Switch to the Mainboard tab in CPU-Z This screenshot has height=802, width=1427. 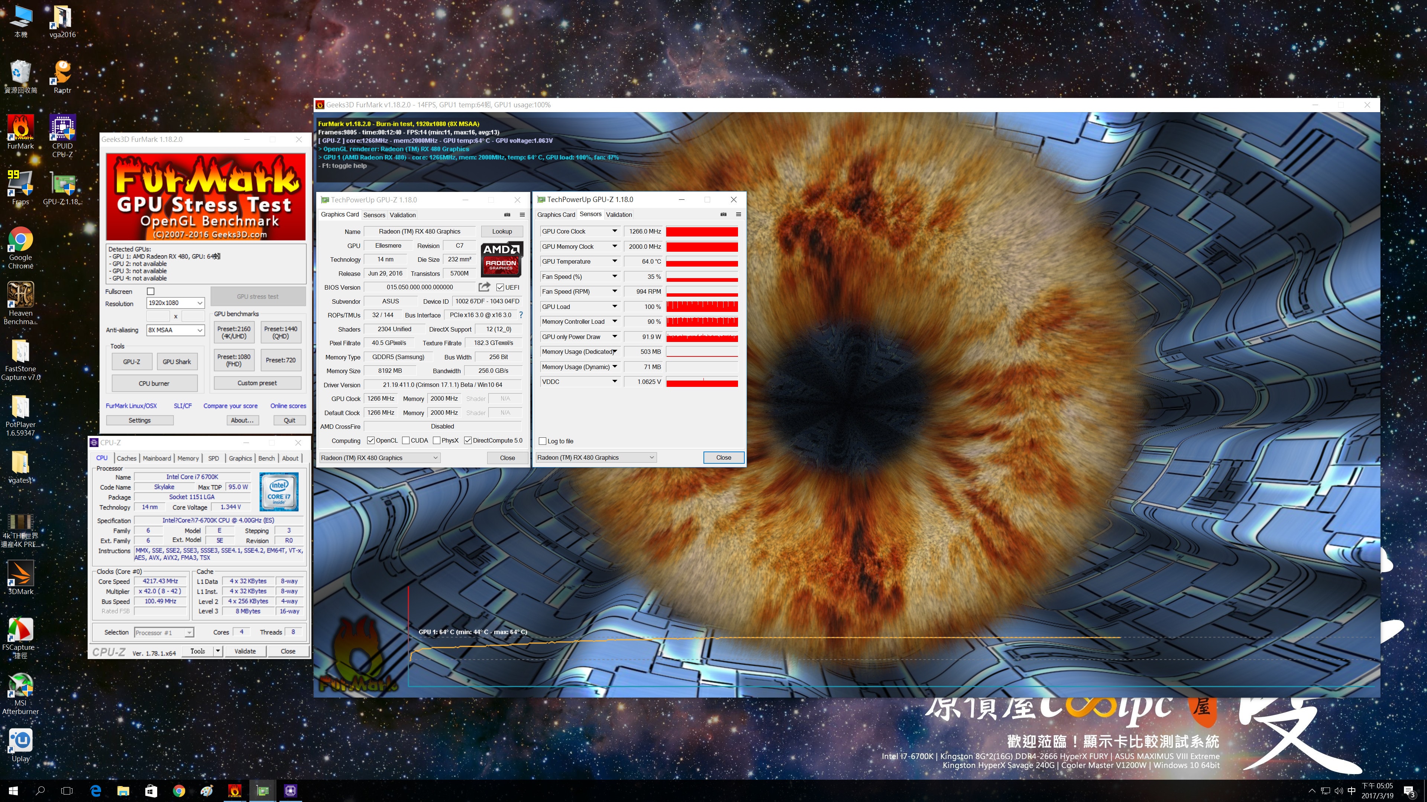coord(157,458)
